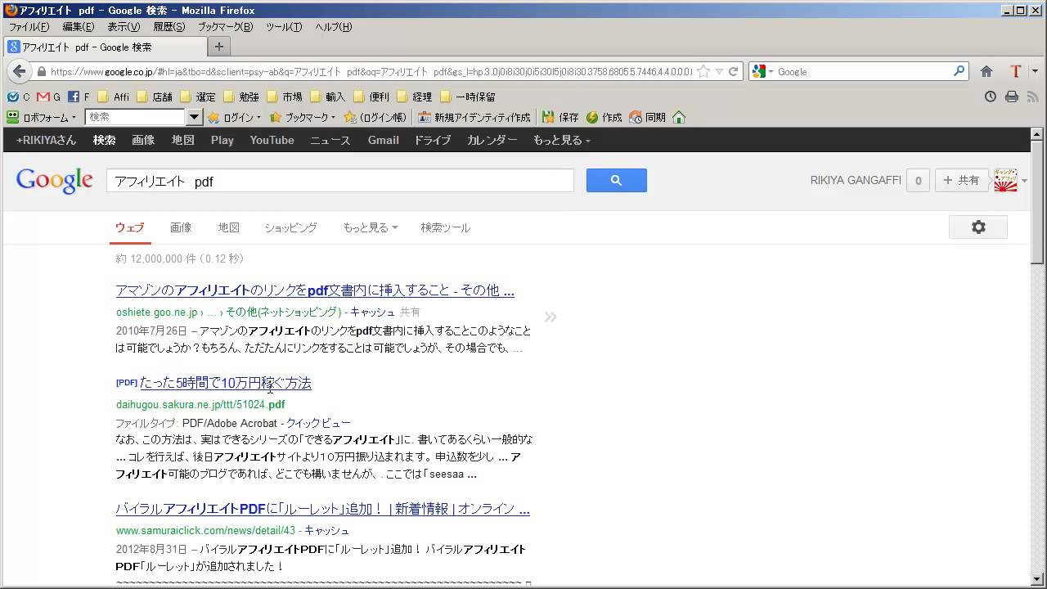Open the RIKIYA profile avatar
This screenshot has height=589, width=1047.
1005,181
